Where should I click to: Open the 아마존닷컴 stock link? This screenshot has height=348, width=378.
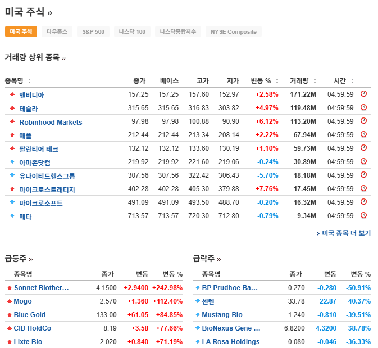35,162
